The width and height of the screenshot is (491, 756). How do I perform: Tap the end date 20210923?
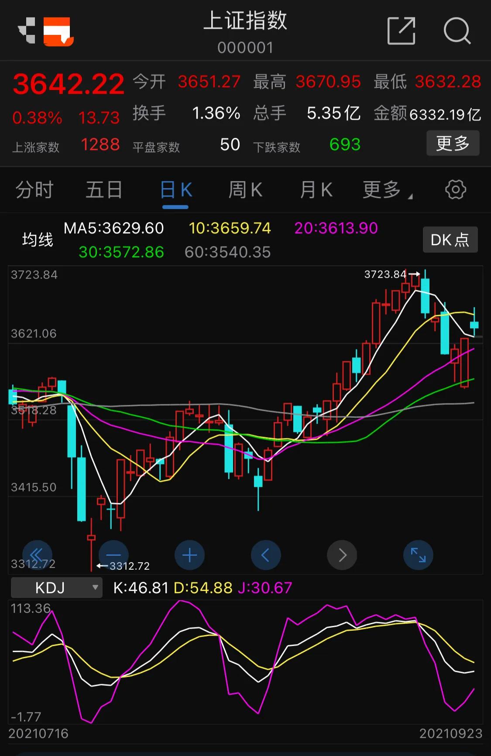click(x=451, y=734)
